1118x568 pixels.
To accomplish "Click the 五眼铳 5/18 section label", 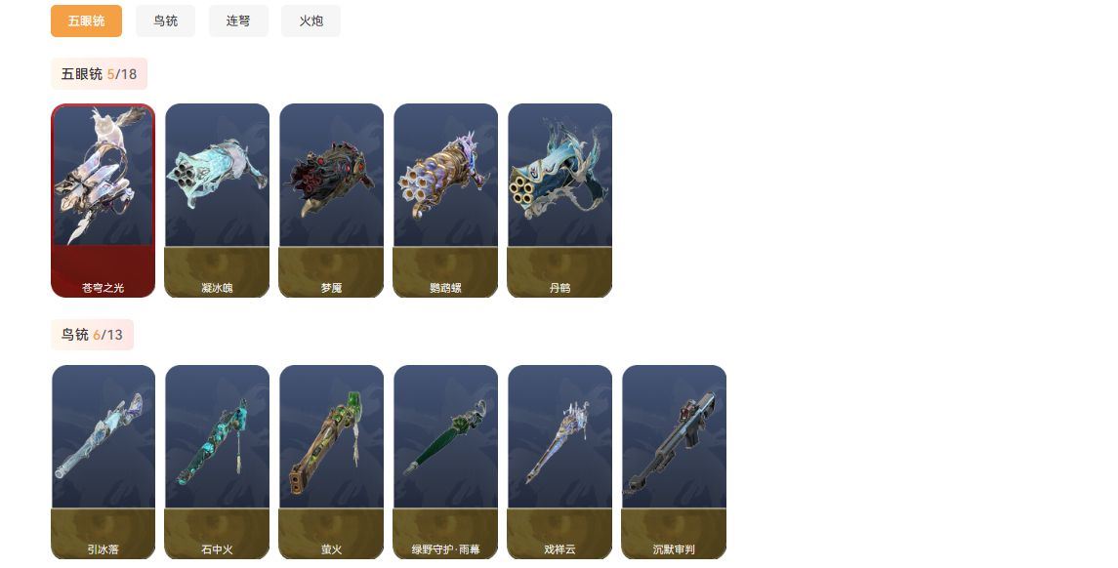I will tap(100, 73).
